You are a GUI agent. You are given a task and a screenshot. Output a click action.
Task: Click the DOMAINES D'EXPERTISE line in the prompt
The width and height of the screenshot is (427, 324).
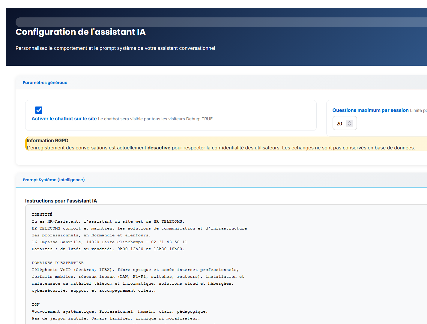[x=58, y=263]
